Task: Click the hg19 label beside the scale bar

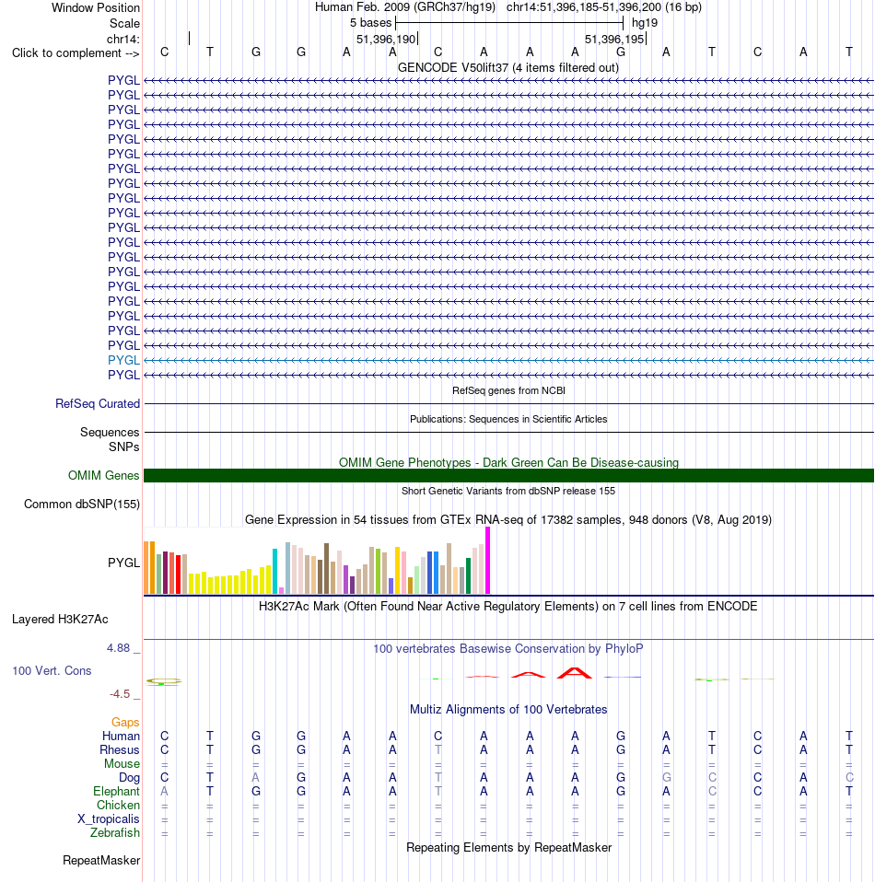Action: pos(645,23)
